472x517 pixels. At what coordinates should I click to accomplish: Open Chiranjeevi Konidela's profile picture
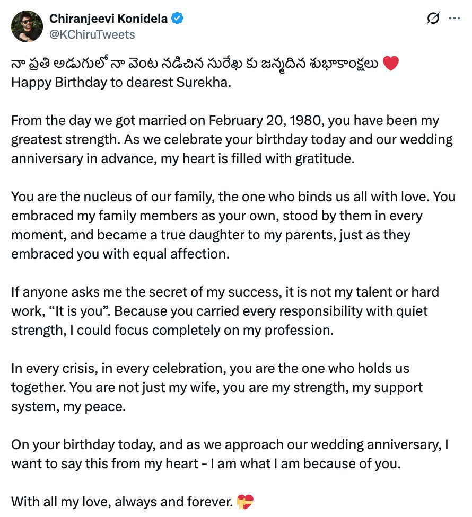click(27, 26)
